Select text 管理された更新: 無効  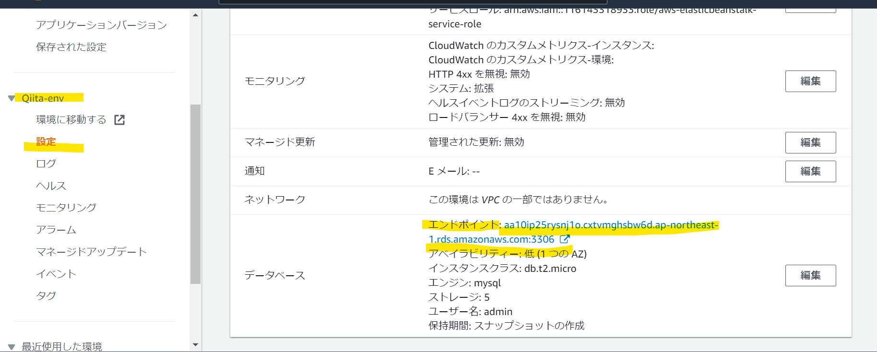(476, 142)
